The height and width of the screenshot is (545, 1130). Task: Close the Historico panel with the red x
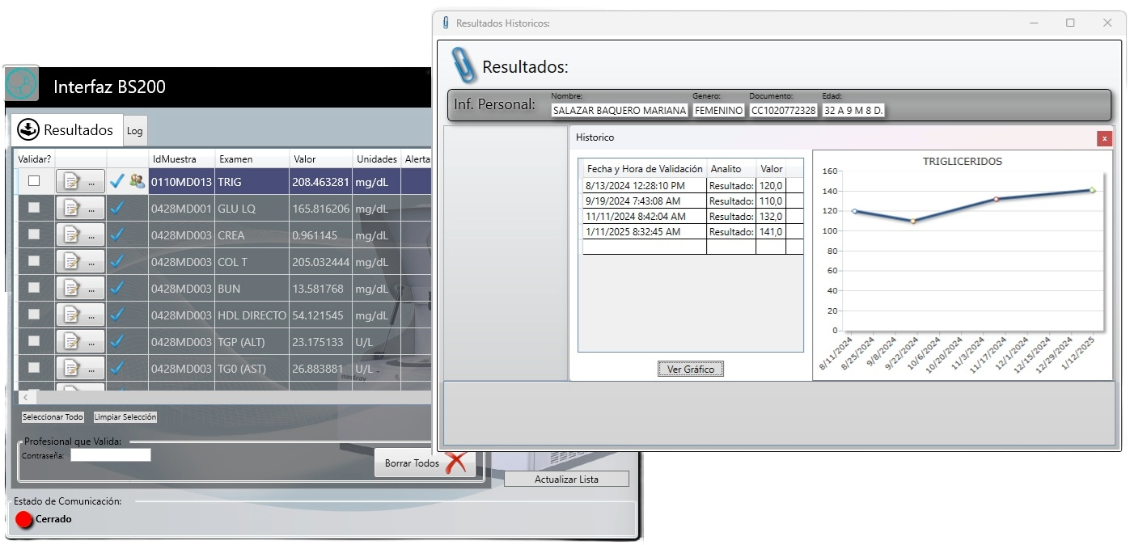point(1104,138)
